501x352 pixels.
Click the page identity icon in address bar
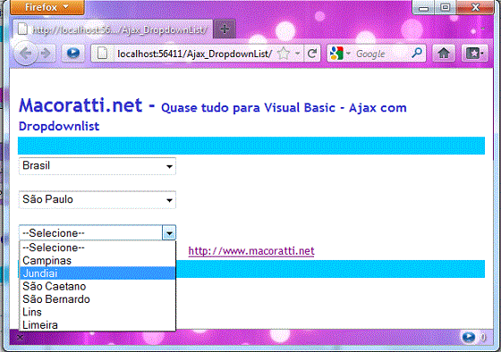103,54
